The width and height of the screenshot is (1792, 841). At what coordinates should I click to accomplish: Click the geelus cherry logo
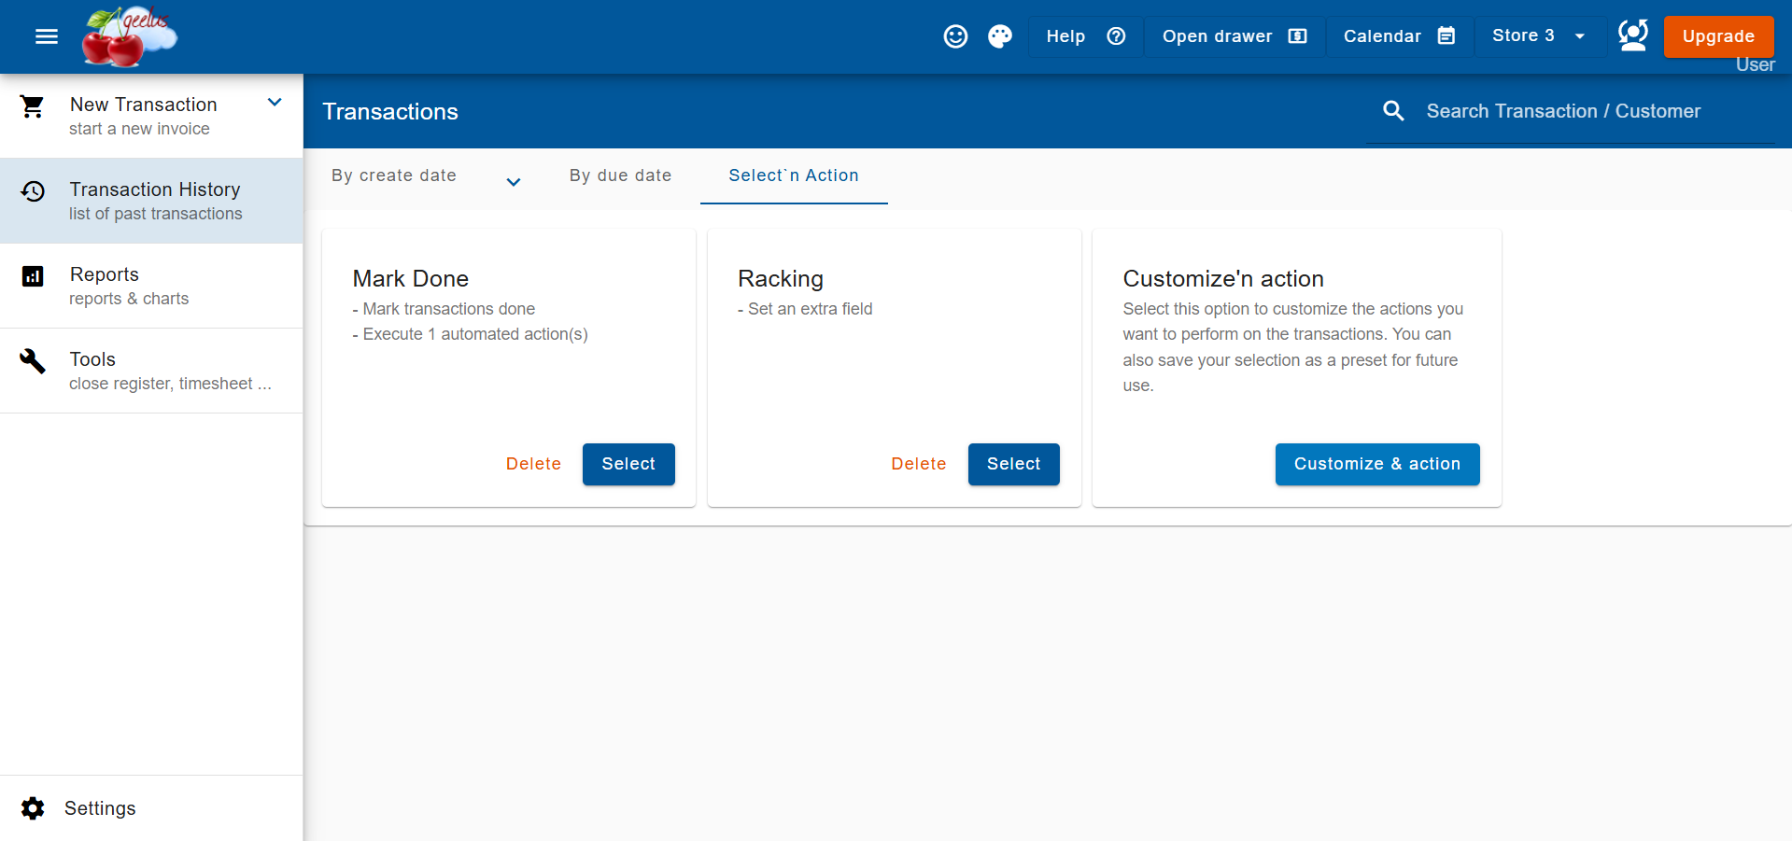click(x=128, y=37)
